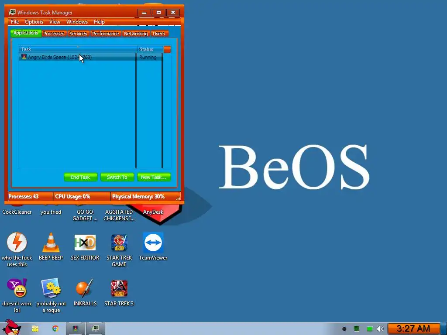This screenshot has width=447, height=335.
Task: Click the GO GO GADGET desktop label
Action: (x=85, y=215)
